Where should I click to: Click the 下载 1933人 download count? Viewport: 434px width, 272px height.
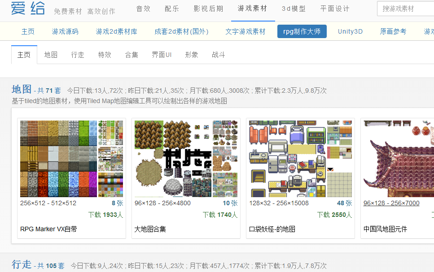click(x=105, y=215)
